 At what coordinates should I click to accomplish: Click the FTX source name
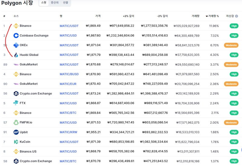[x=22, y=103]
